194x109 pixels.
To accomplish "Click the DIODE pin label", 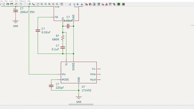I will (73, 67).
